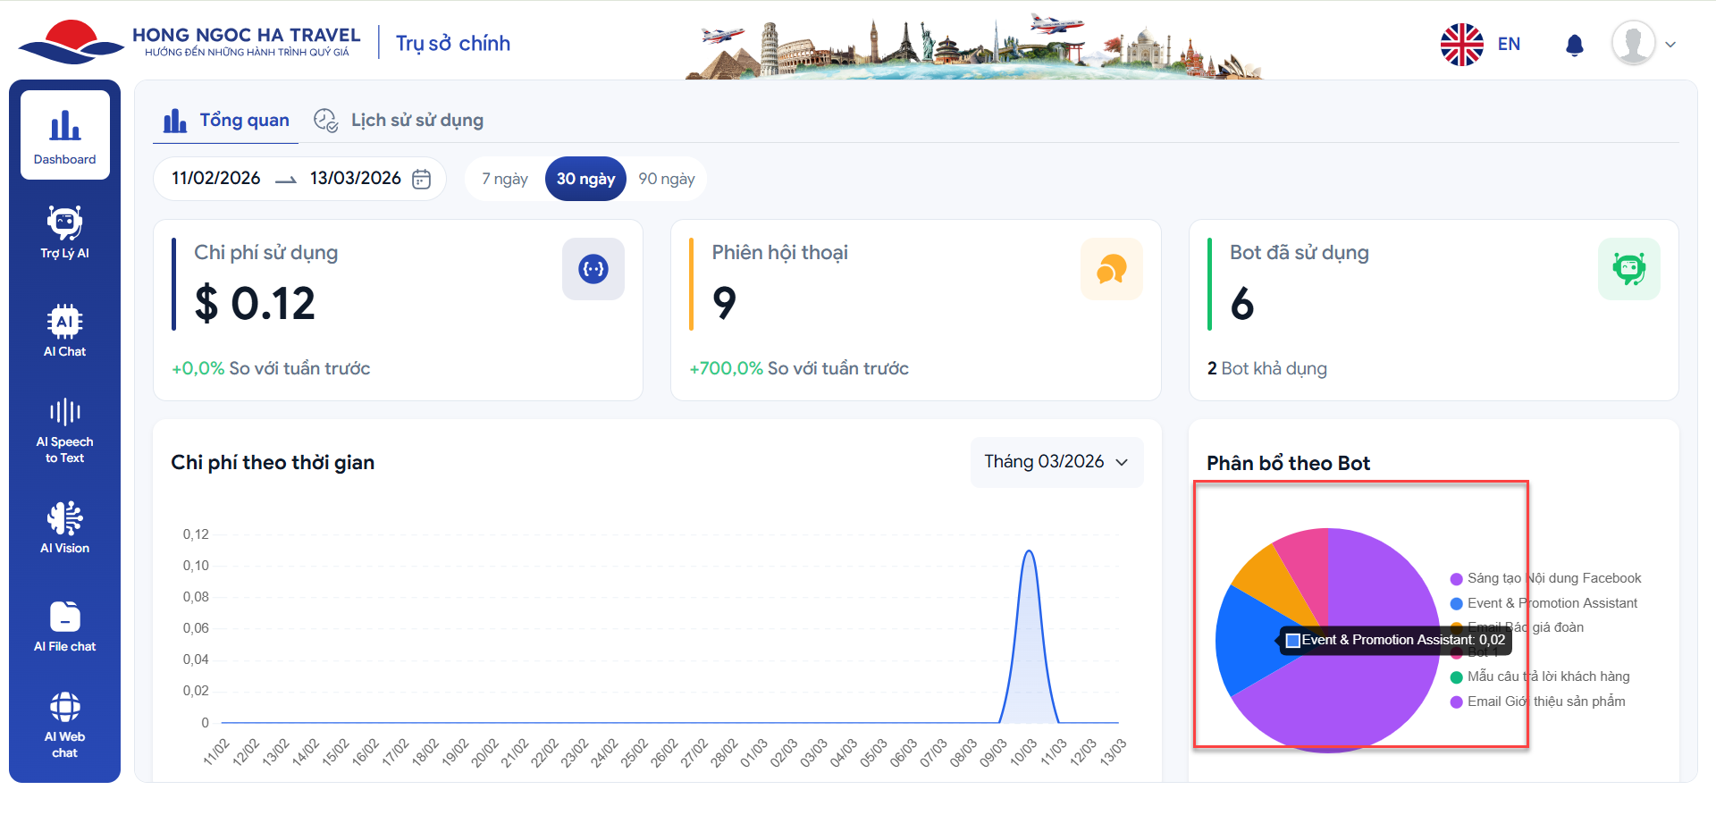
Task: Click the notification bell icon
Action: point(1575,45)
